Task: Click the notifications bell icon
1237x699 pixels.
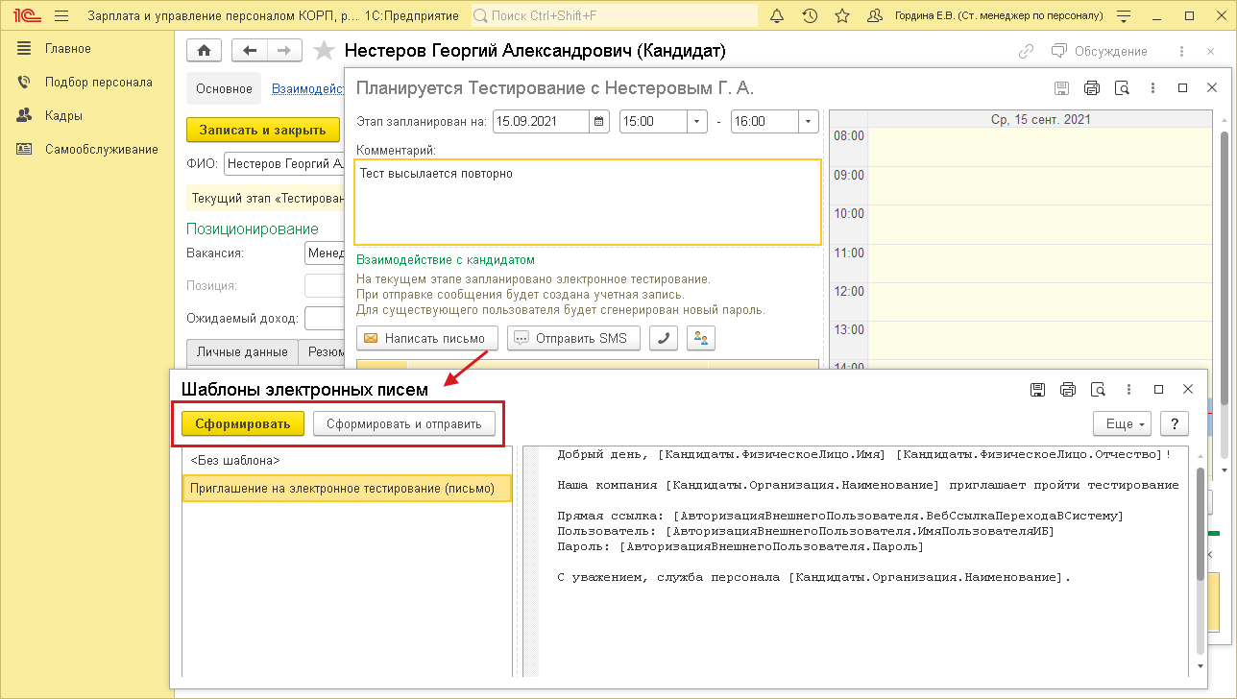Action: pyautogui.click(x=777, y=15)
